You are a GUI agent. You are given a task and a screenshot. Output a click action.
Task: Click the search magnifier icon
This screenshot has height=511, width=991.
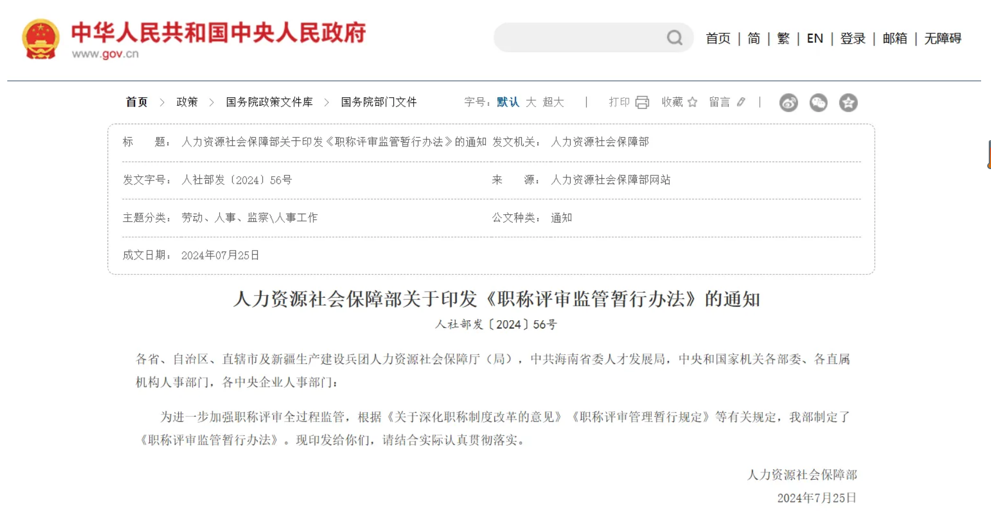675,37
